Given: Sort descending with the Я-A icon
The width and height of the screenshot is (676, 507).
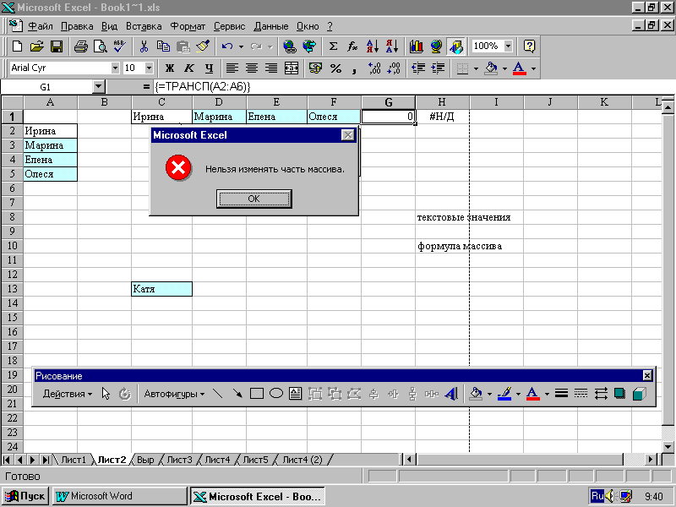Looking at the screenshot, I should 392,46.
